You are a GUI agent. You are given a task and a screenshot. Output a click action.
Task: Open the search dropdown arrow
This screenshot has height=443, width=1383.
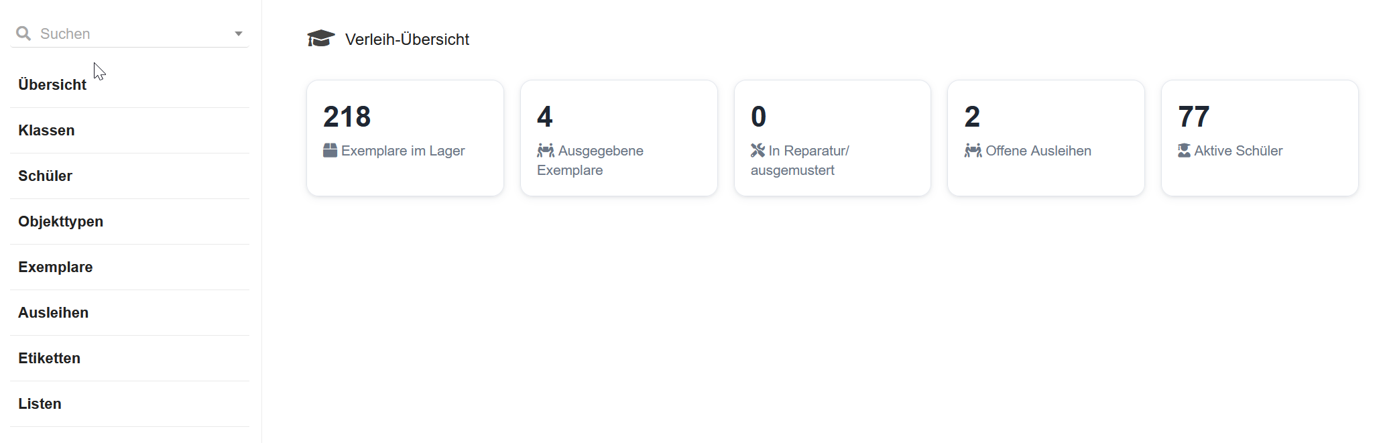[x=238, y=34]
